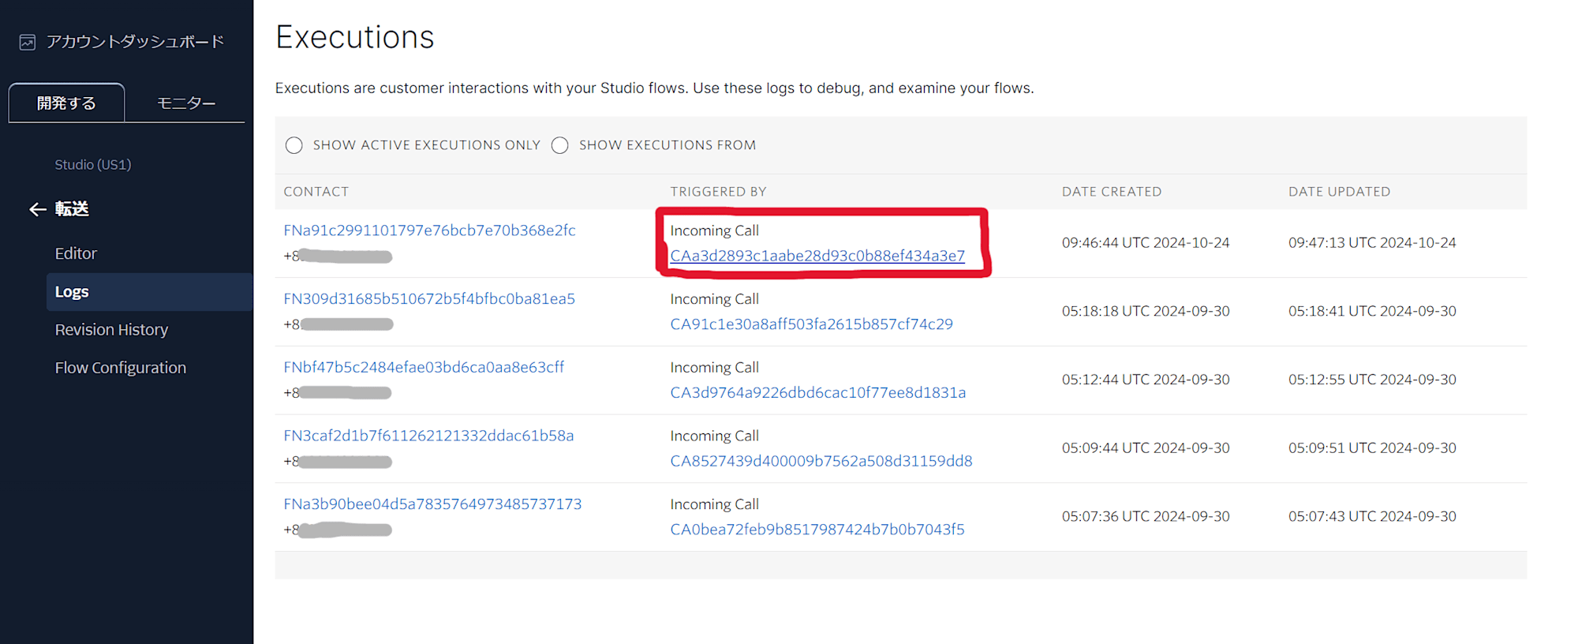This screenshot has height=644, width=1578.
Task: Select Logs in the sidebar
Action: click(150, 292)
